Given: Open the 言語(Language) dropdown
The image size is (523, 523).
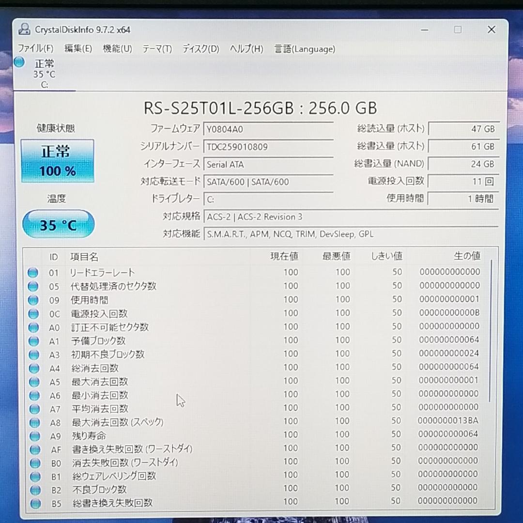Looking at the screenshot, I should tap(304, 49).
